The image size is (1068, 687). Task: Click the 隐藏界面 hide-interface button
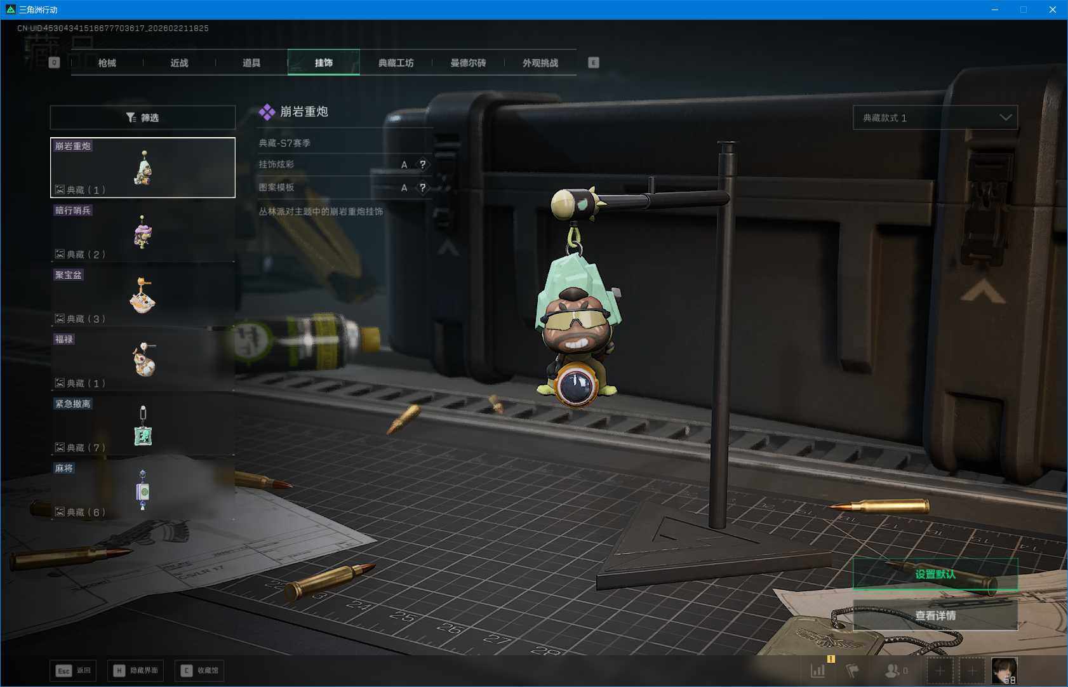pos(136,670)
